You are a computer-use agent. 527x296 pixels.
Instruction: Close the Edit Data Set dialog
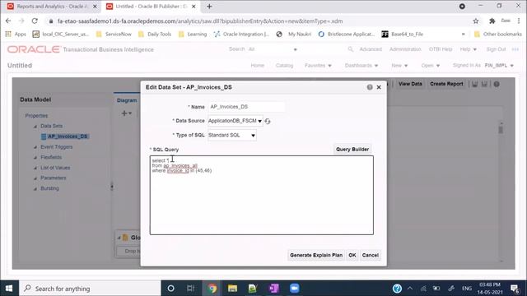379,87
